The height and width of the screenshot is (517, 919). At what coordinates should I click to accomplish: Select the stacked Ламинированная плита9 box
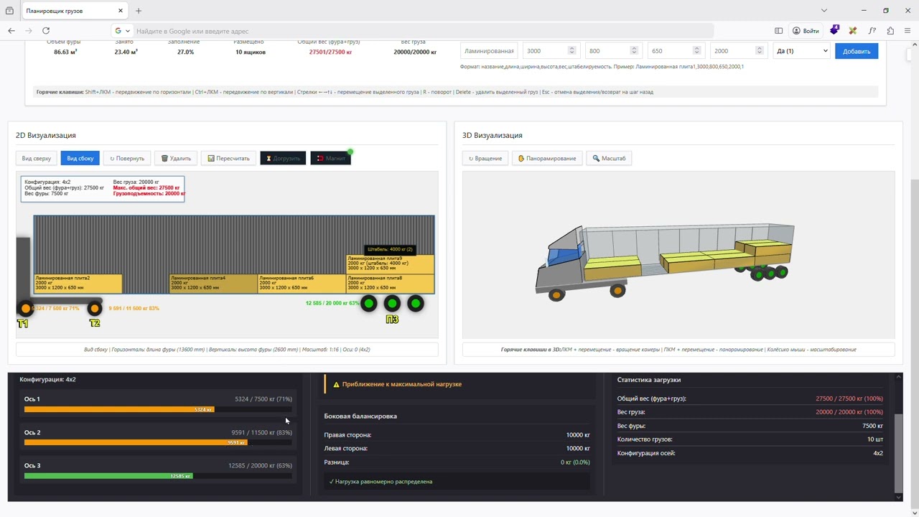tap(391, 264)
